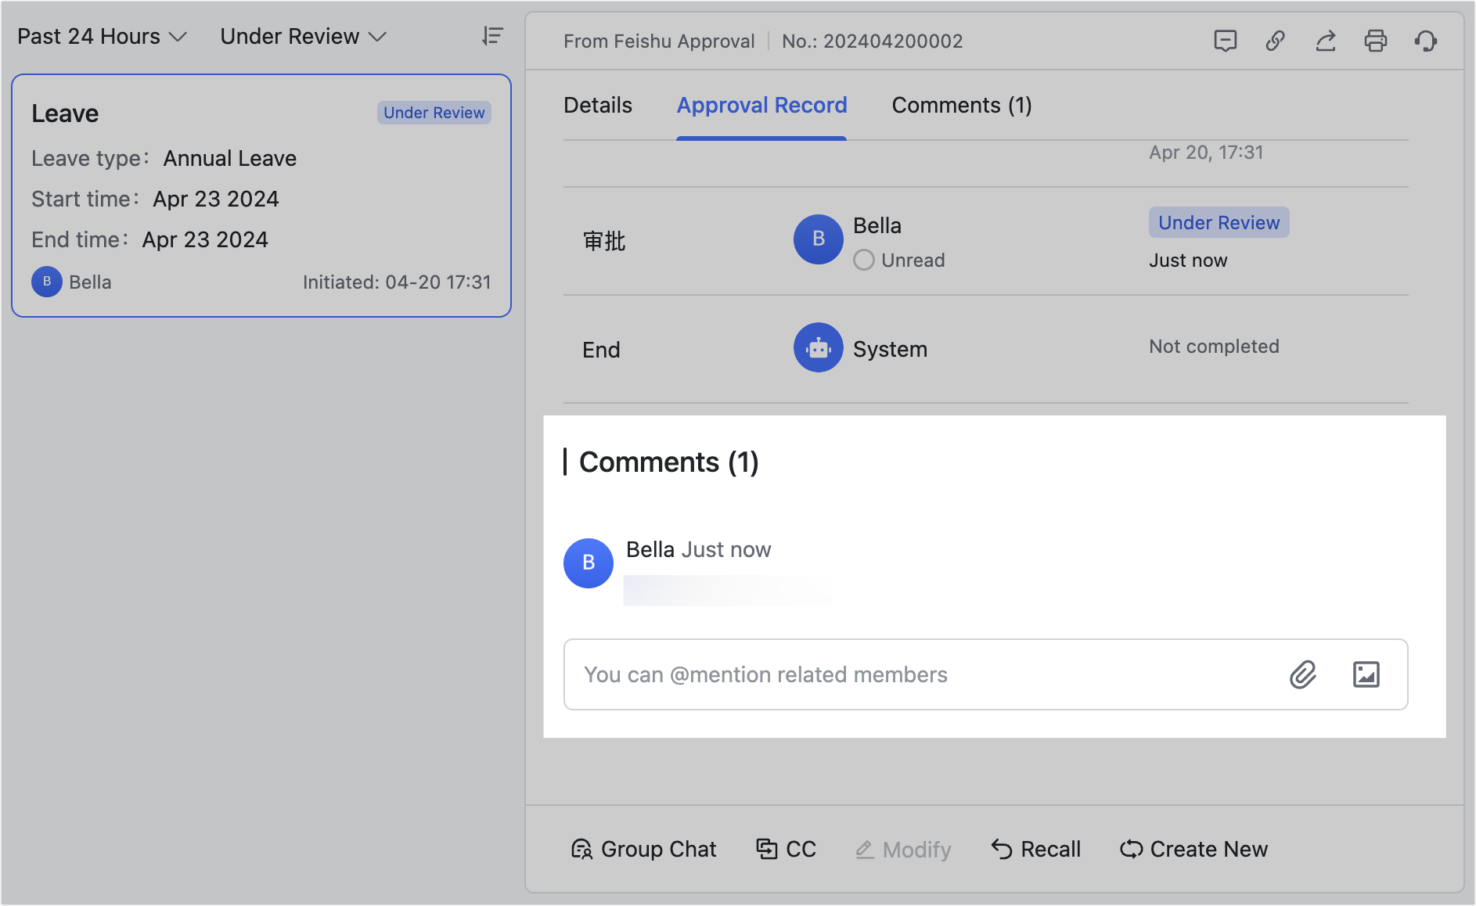Recall the approval request
Screen dimensions: 1476x906
click(1035, 849)
